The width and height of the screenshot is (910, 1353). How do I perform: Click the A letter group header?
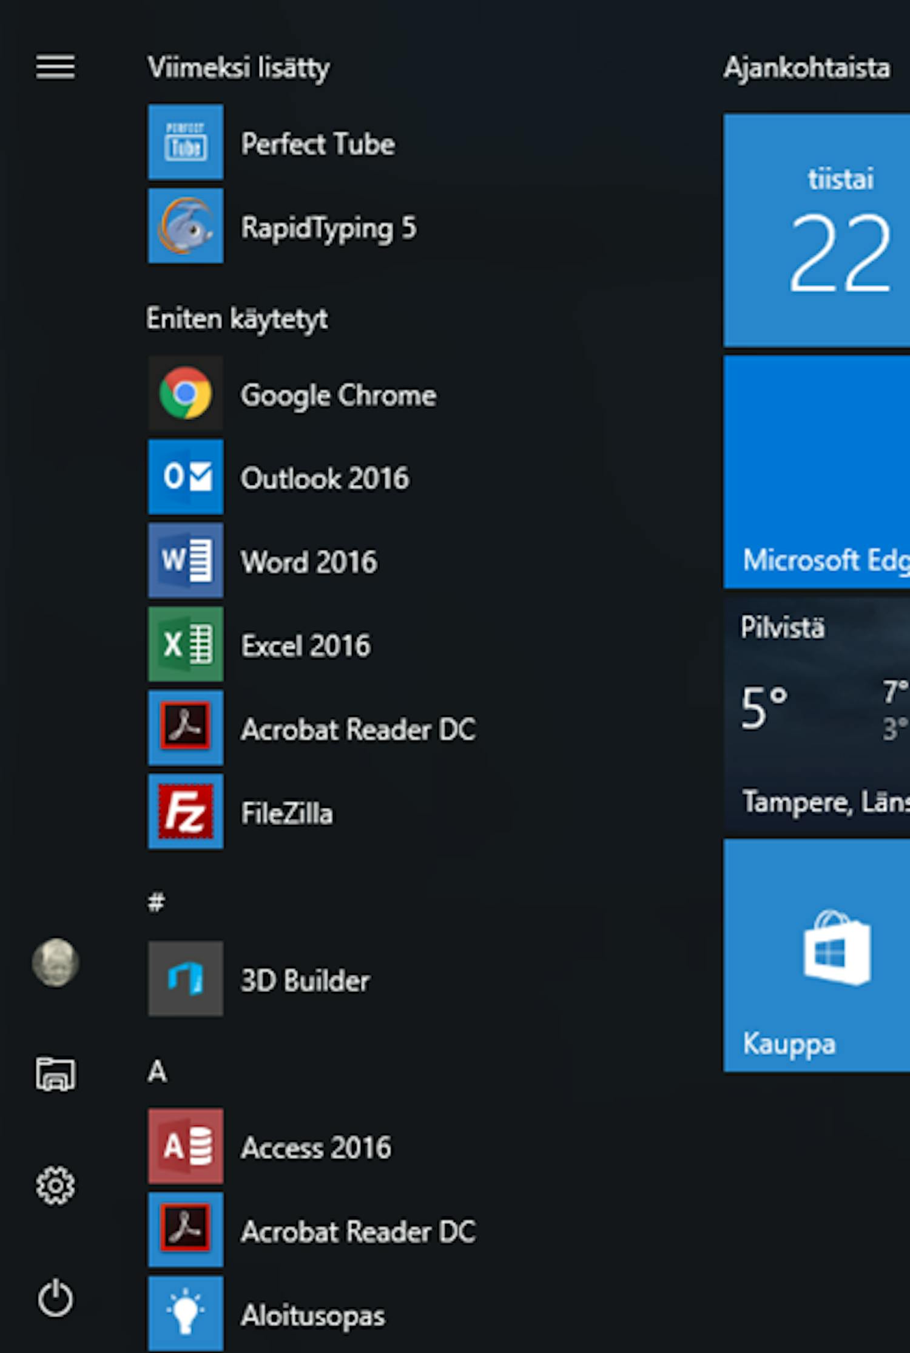point(157,1071)
